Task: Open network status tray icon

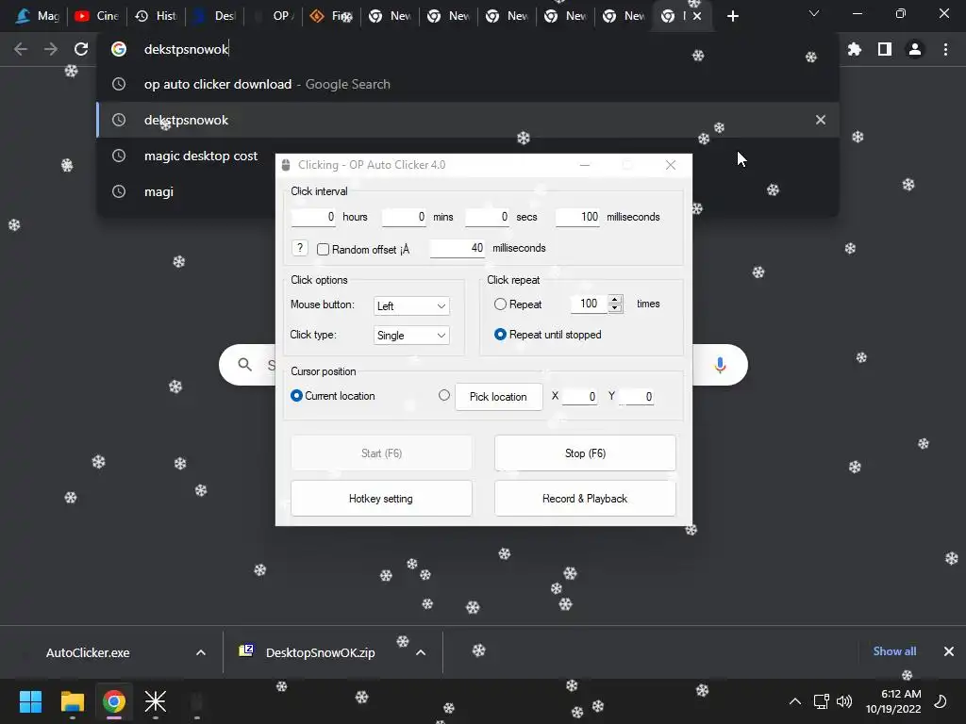Action: point(822,701)
